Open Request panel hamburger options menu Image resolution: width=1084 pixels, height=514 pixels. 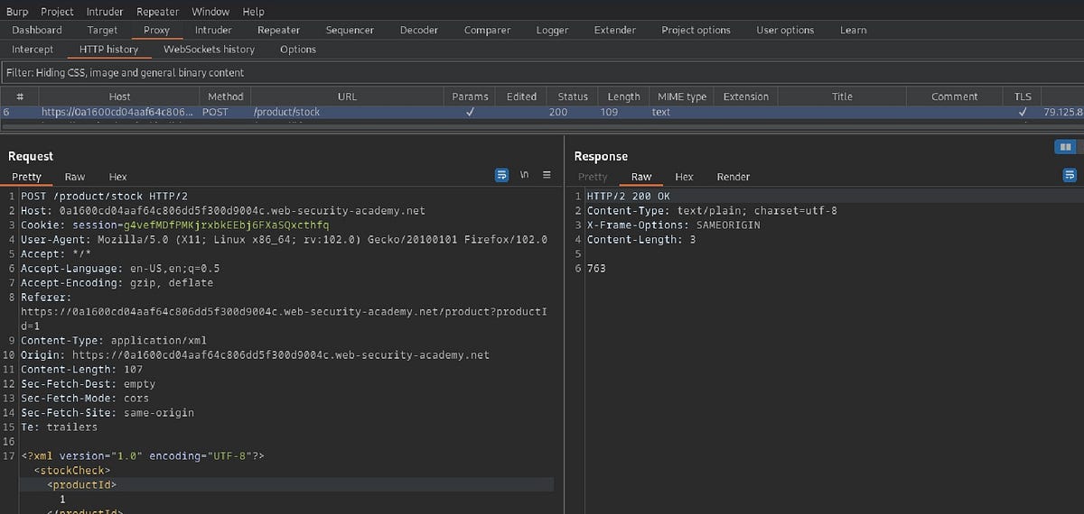(x=547, y=176)
